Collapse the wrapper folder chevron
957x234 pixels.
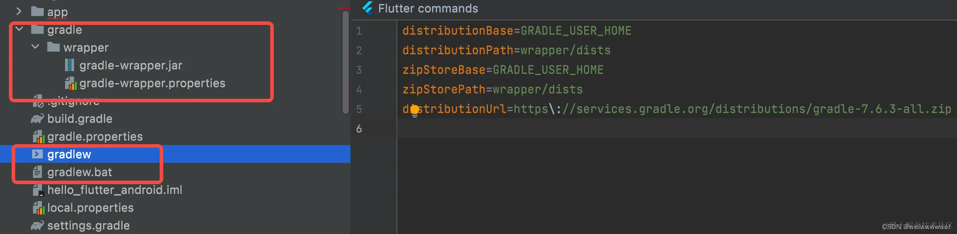[x=35, y=47]
